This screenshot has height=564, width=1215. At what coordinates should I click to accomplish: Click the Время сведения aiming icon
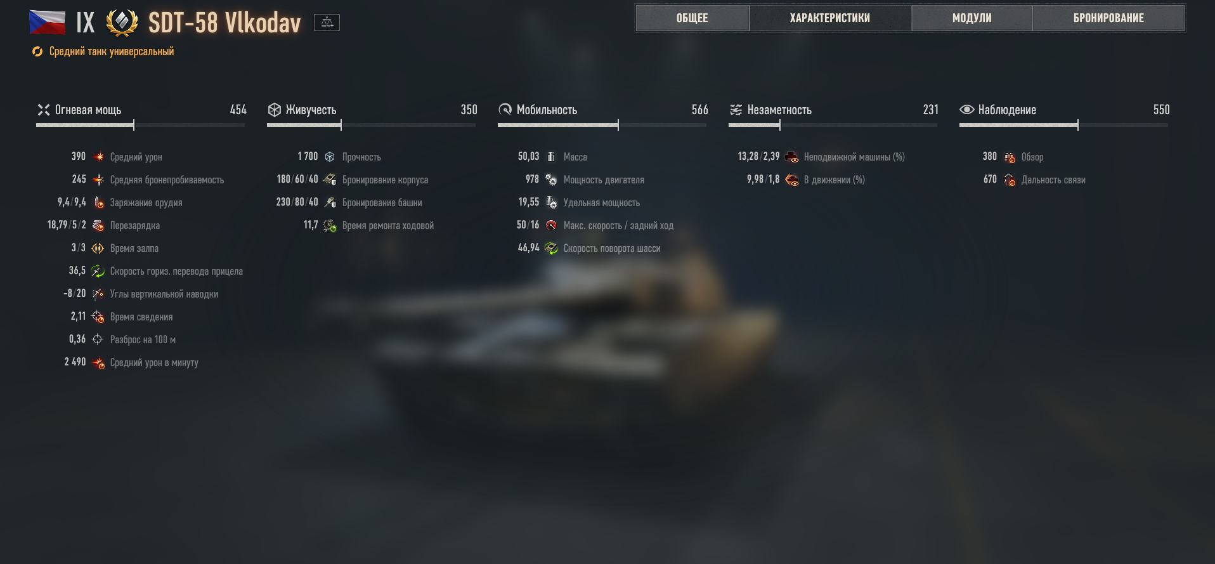coord(98,317)
